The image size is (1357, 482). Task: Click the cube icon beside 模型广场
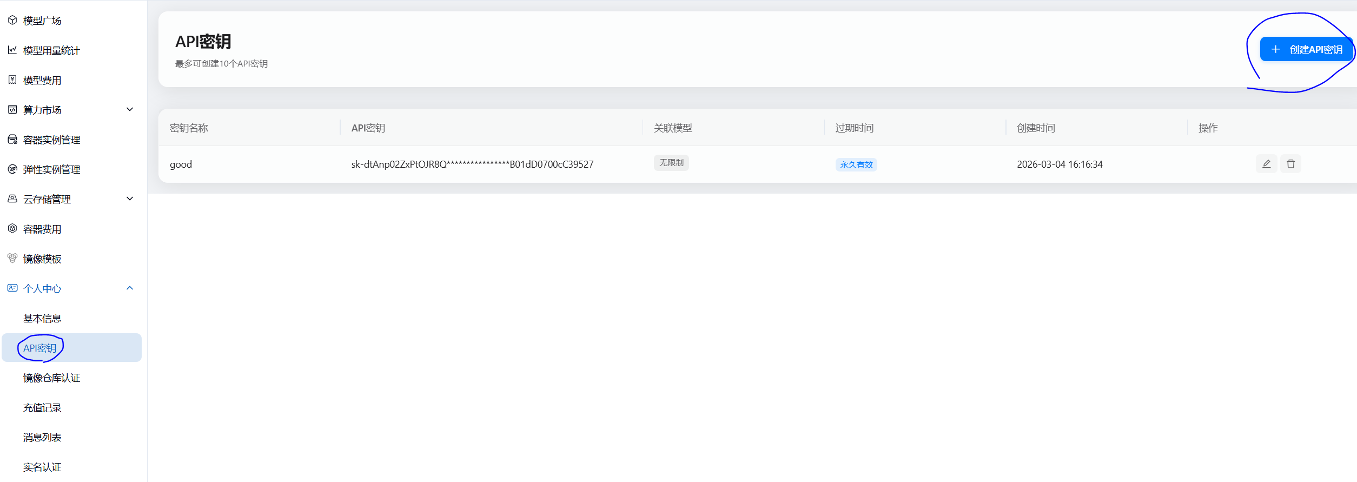pos(12,21)
